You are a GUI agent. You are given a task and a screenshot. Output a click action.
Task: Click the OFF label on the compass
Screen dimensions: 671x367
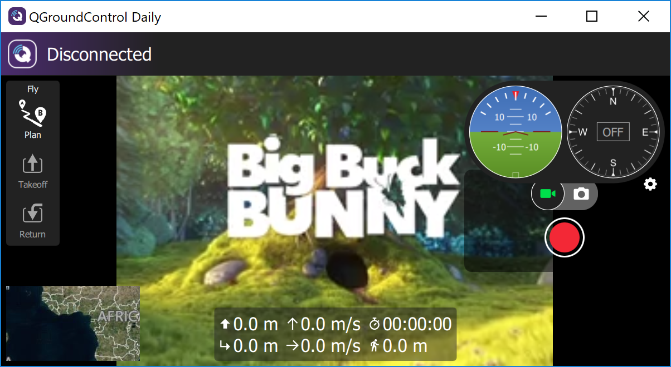(613, 132)
